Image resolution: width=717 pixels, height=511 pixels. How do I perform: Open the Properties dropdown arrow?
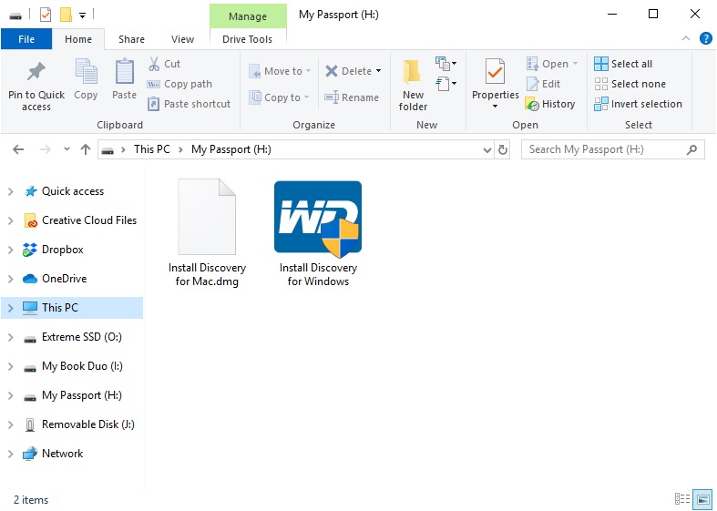pyautogui.click(x=496, y=107)
